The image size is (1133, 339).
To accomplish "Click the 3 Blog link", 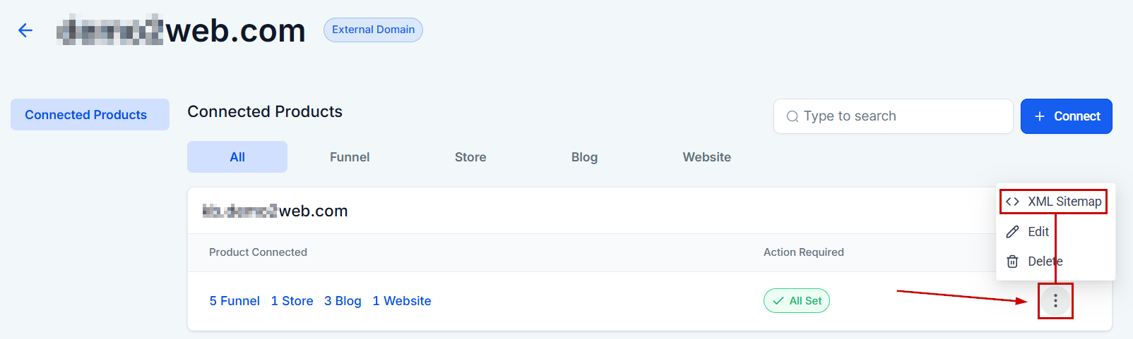I will pyautogui.click(x=343, y=301).
